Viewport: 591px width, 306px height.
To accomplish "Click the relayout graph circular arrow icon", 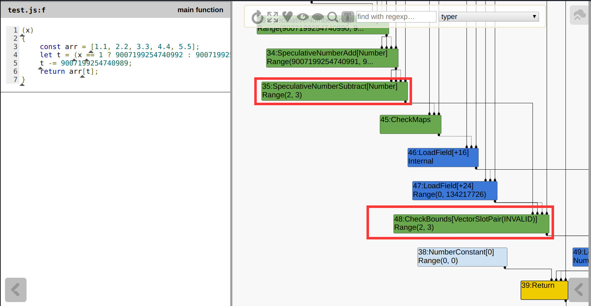I will [x=257, y=17].
